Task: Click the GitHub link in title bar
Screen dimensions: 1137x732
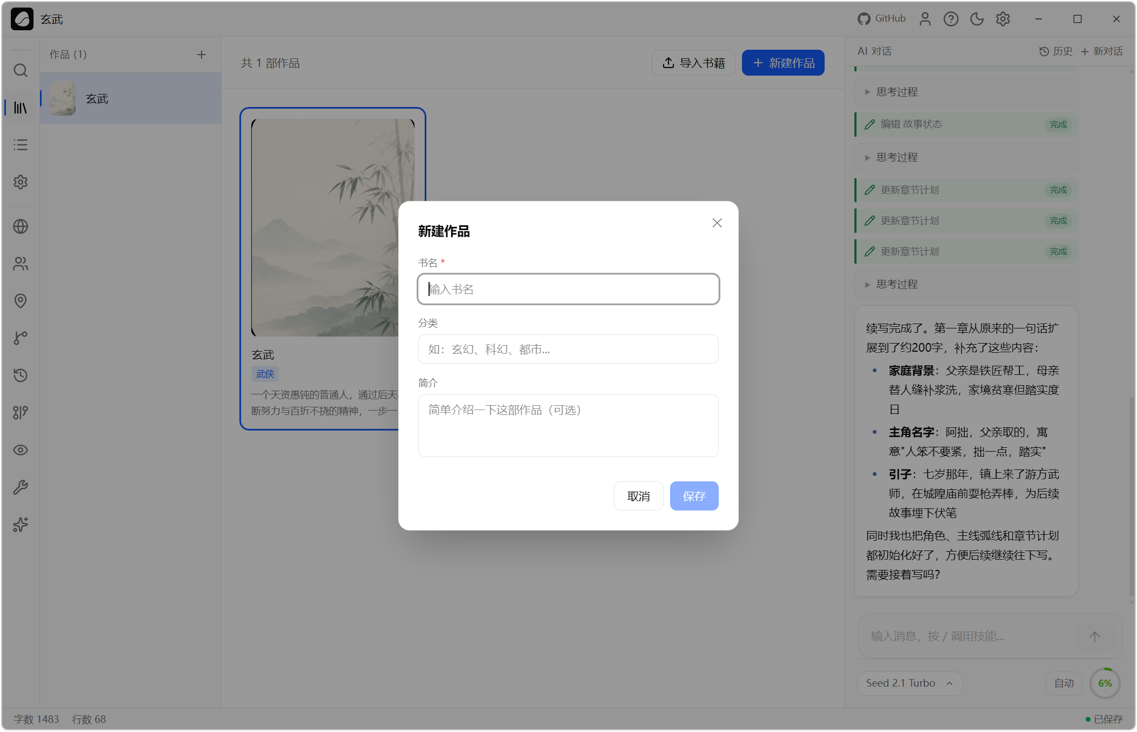Action: tap(881, 19)
